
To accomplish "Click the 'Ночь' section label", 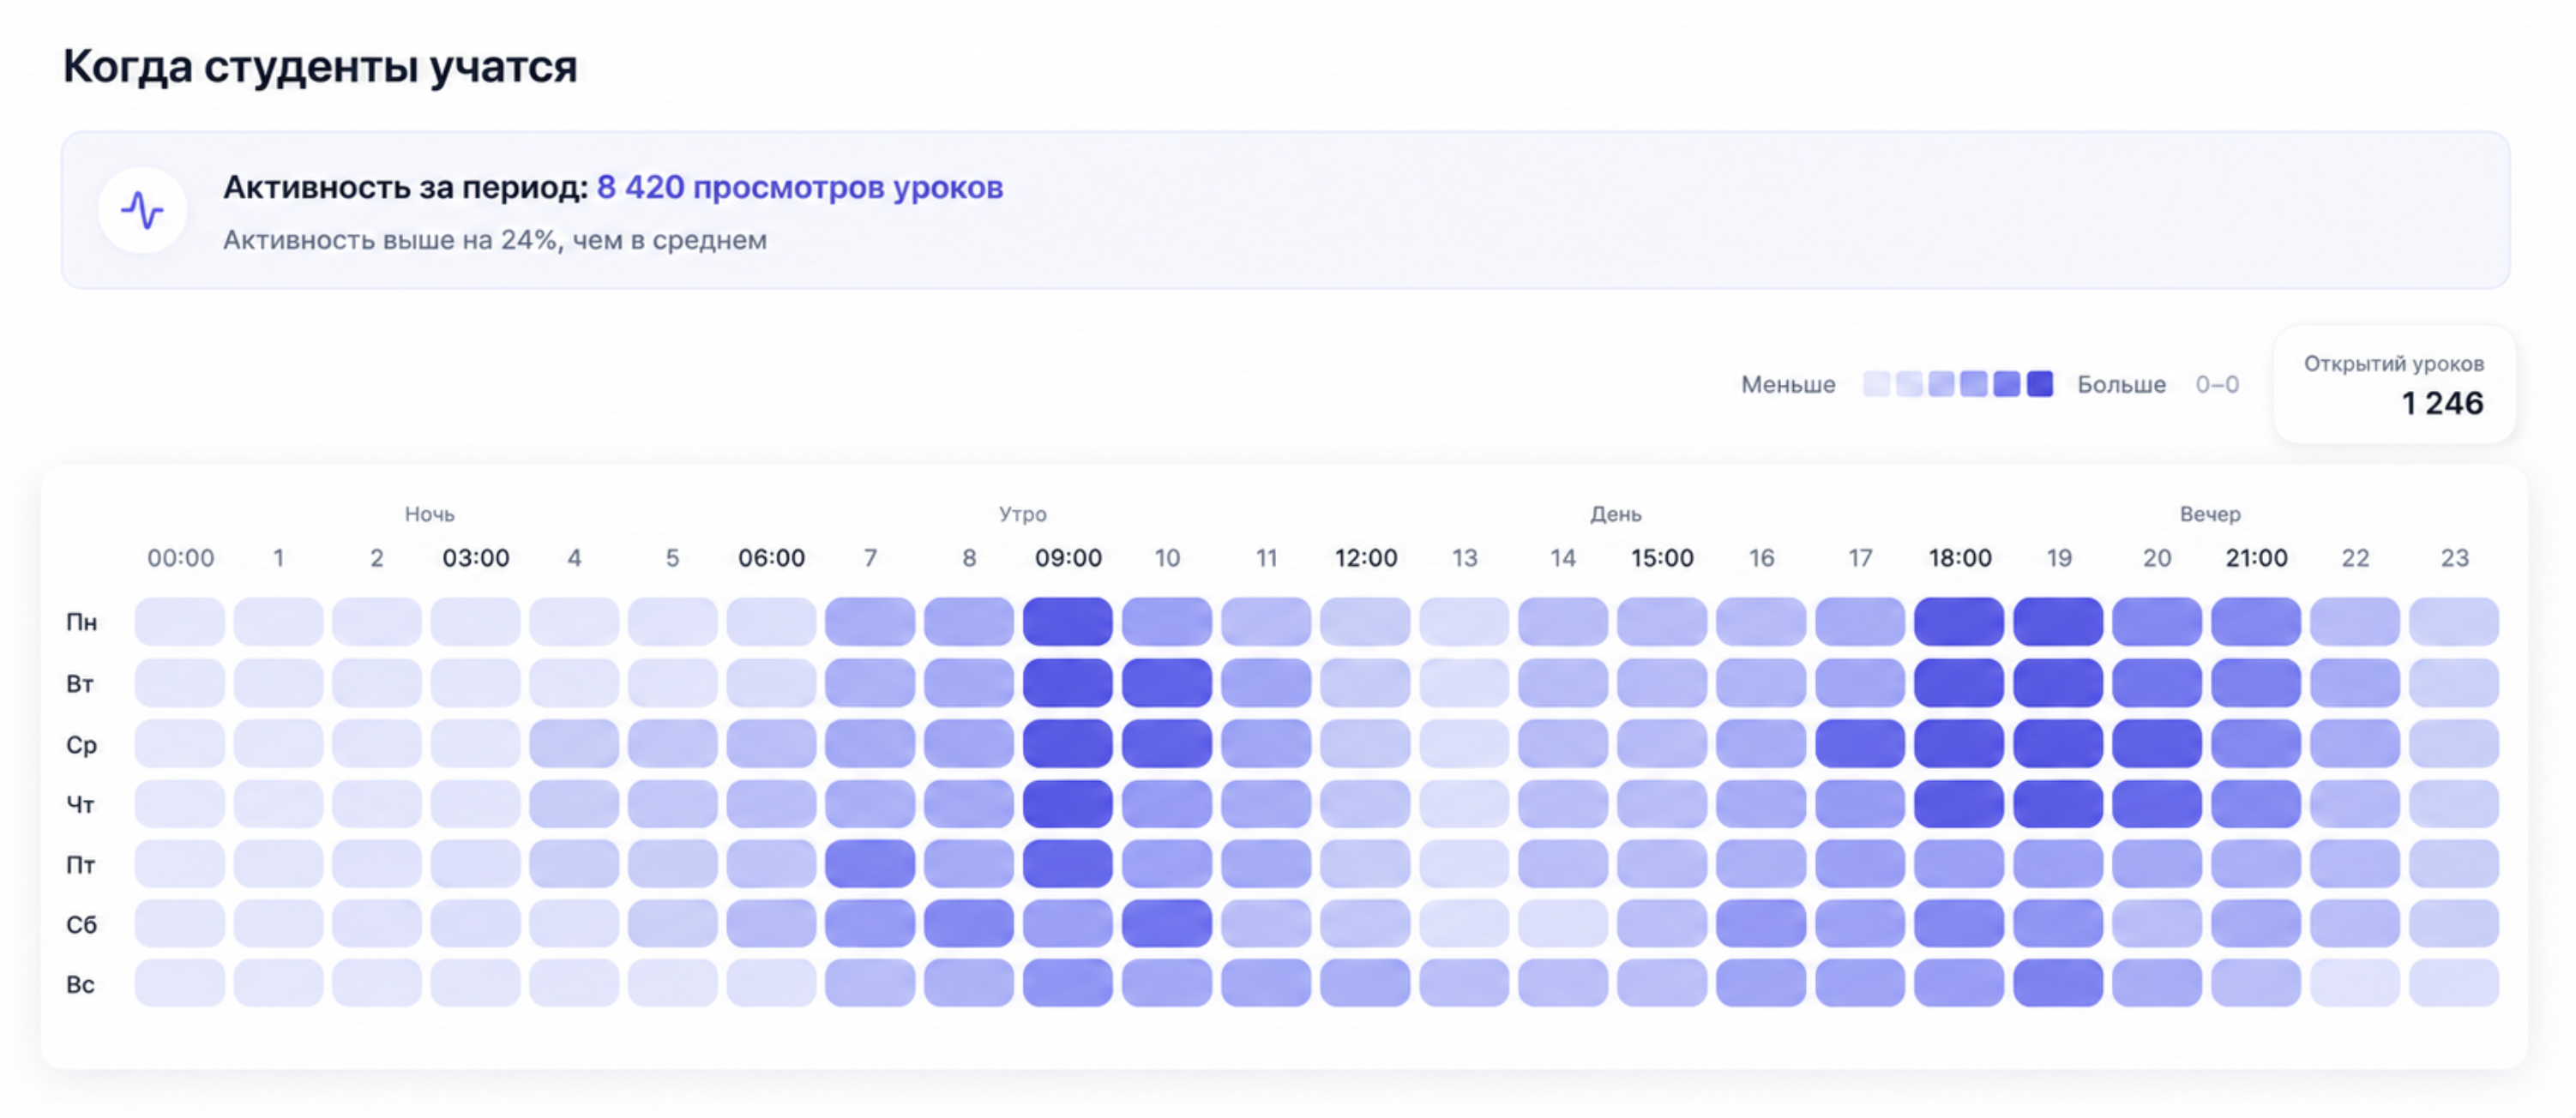I will point(429,514).
